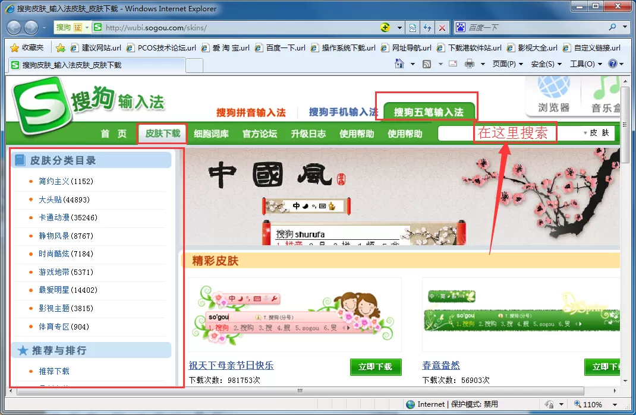
Task: Open the 建议网站.url favorite
Action: [96, 48]
